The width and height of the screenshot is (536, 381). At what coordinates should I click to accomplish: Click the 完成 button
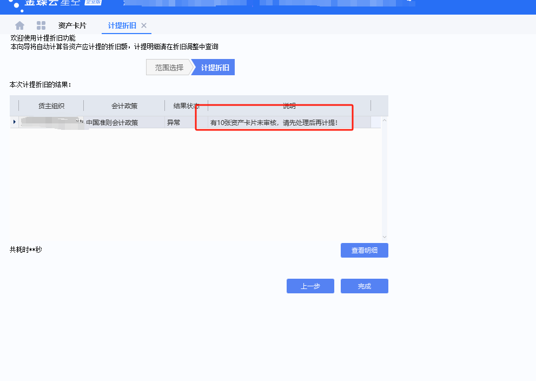364,286
